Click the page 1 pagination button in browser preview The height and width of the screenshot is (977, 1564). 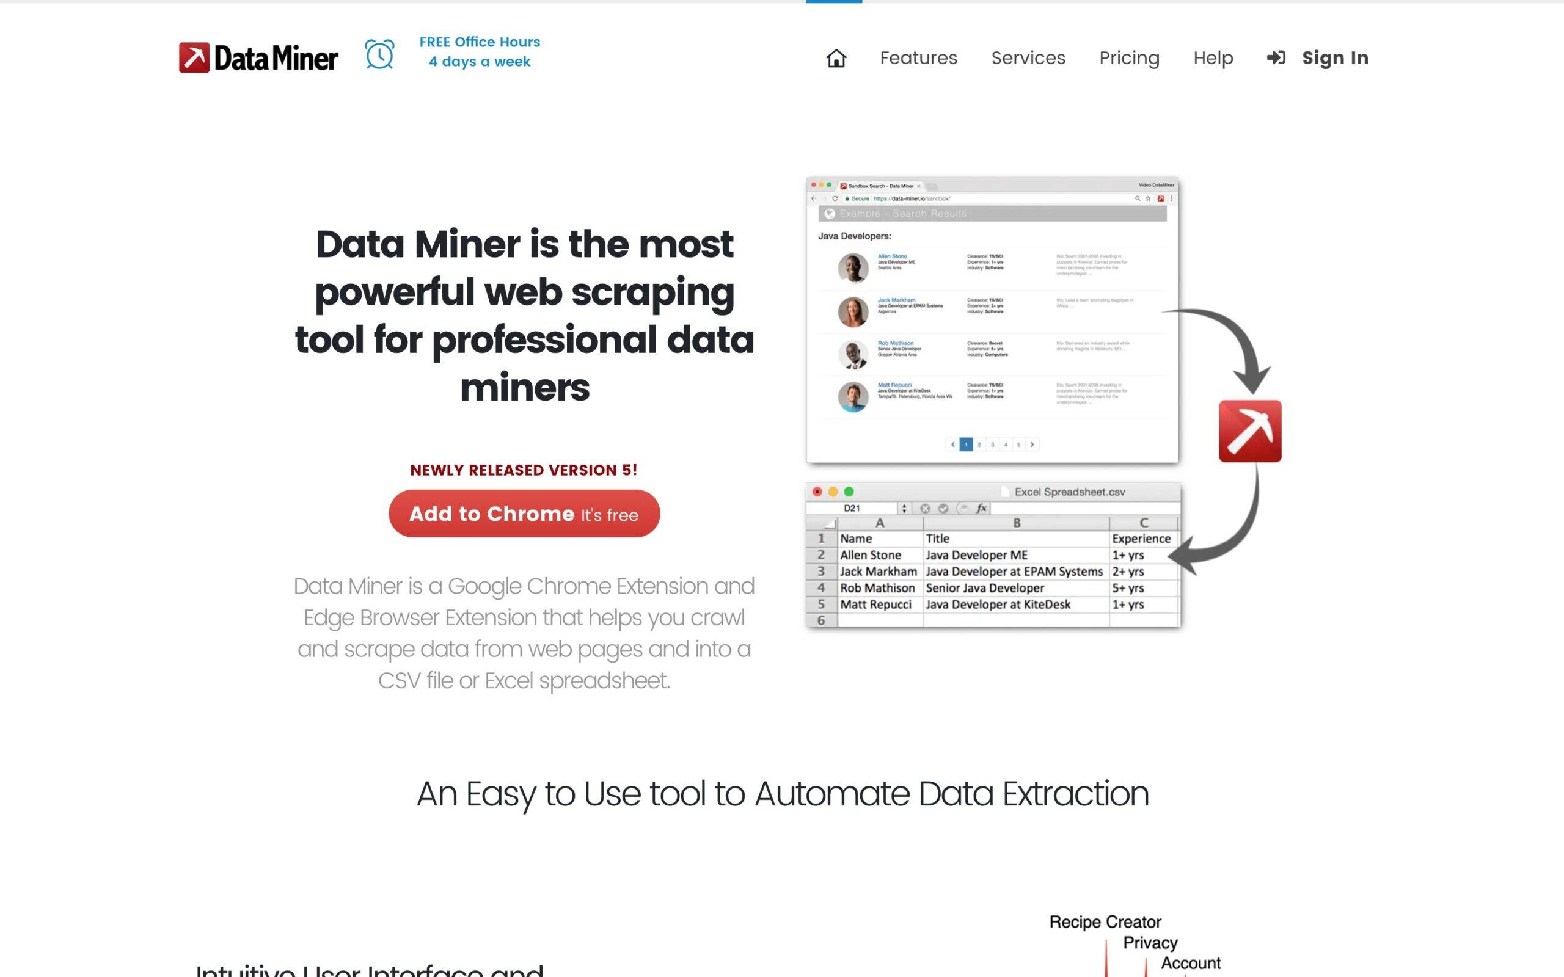click(965, 443)
